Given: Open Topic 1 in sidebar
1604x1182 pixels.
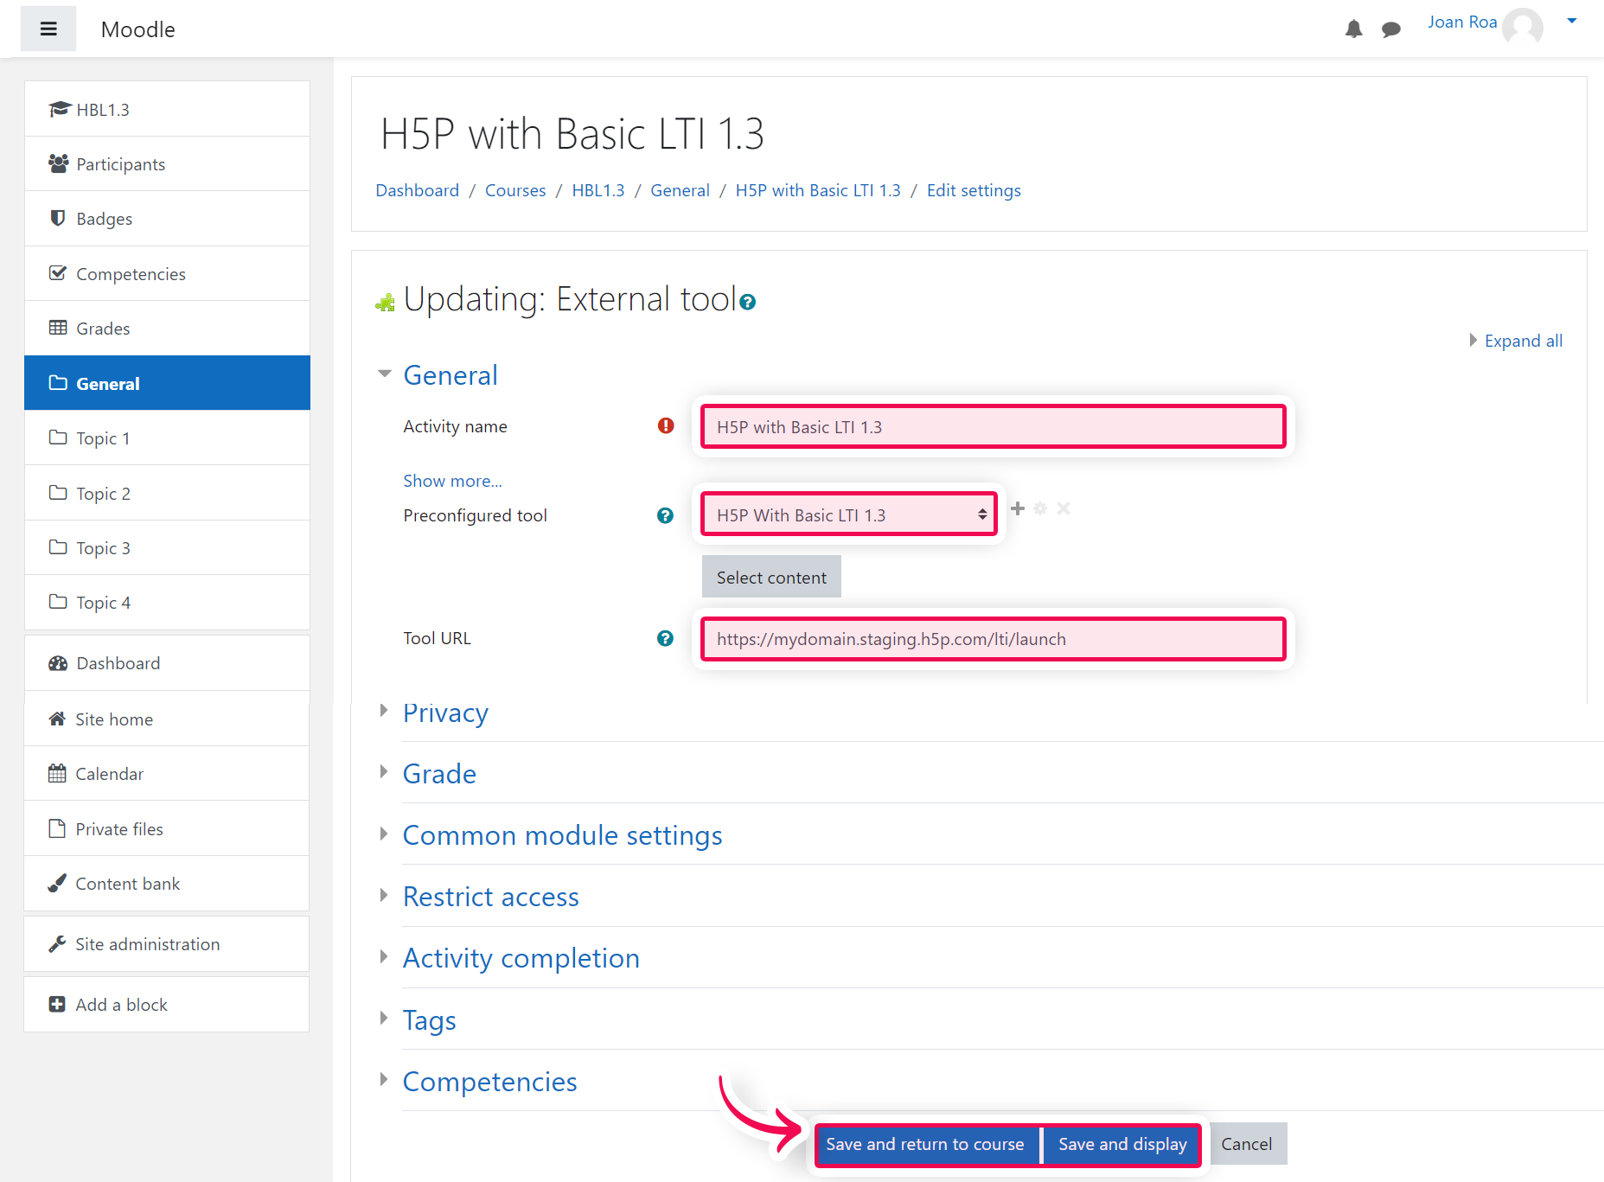Looking at the screenshot, I should [x=167, y=438].
